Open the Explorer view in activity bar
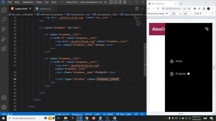216x121 pixels. pos(4,10)
